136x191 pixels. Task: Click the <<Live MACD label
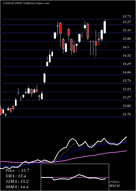click(x=115, y=184)
